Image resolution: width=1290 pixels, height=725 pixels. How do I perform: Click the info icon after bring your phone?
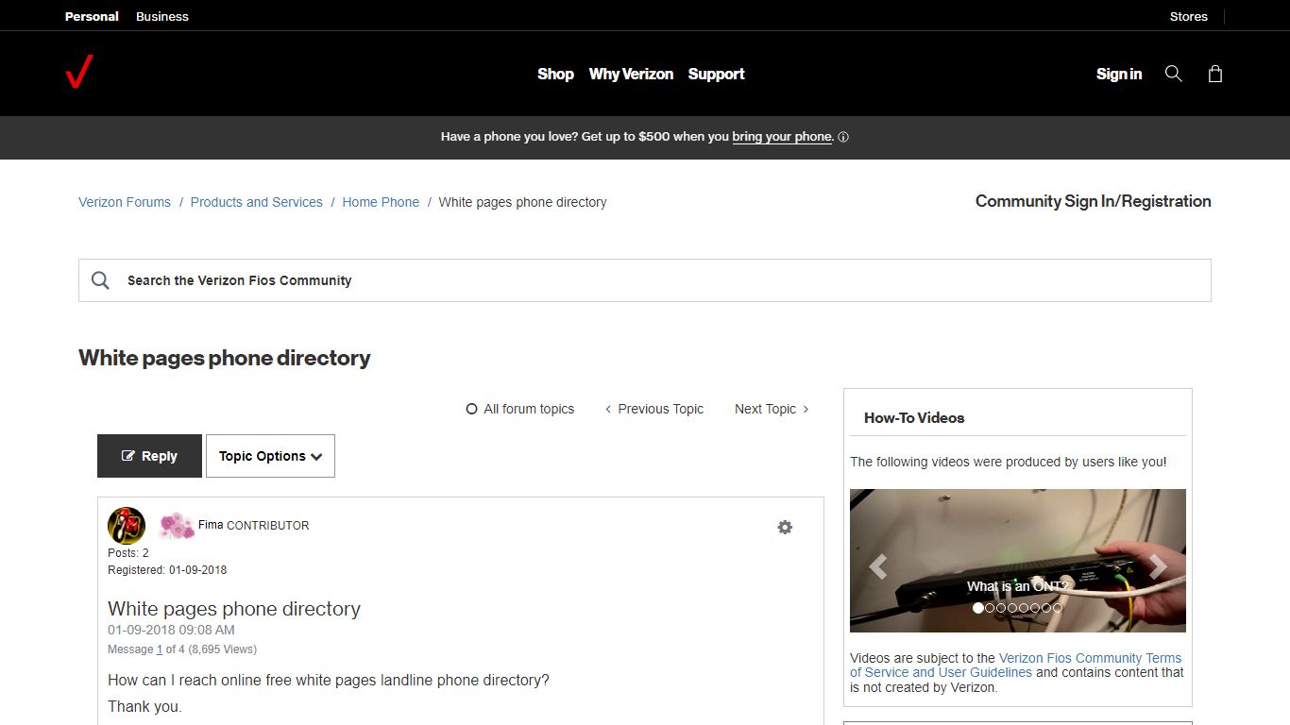[843, 137]
